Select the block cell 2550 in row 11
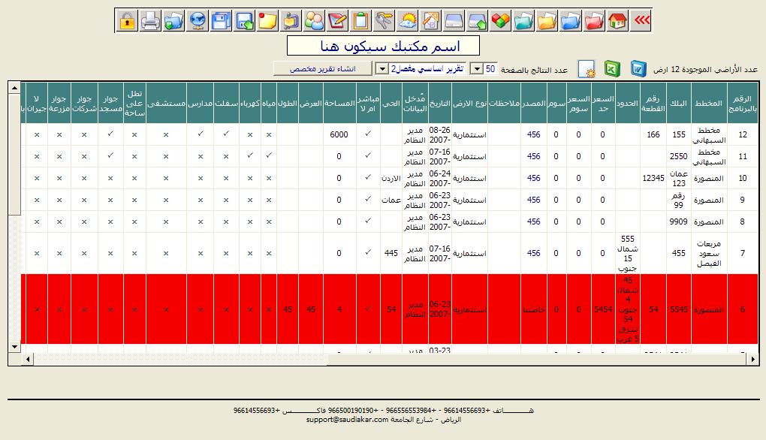The height and width of the screenshot is (440, 766). click(x=679, y=156)
